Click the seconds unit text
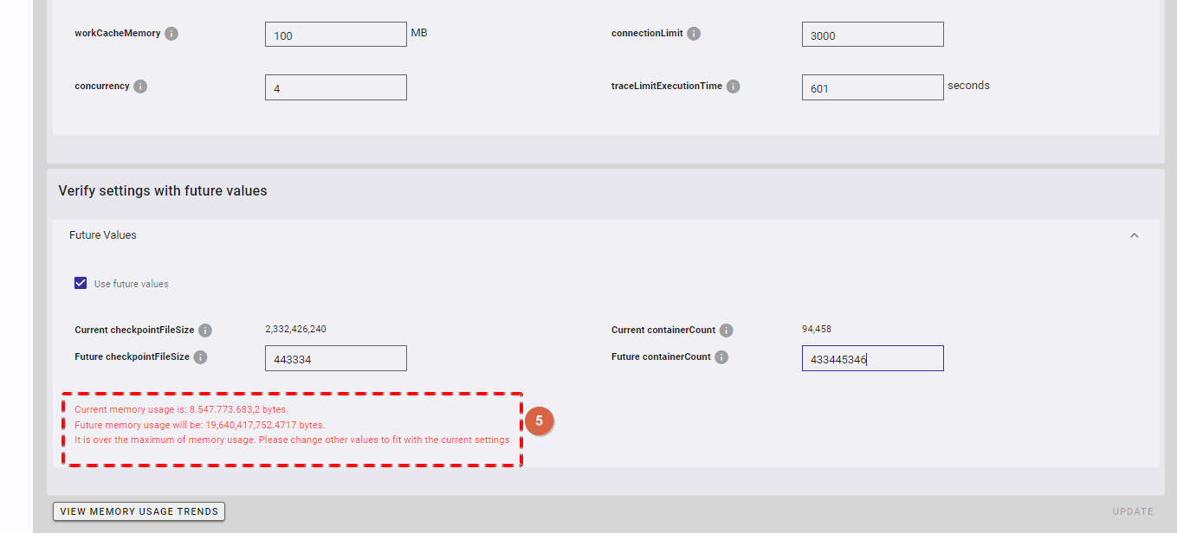 (968, 85)
